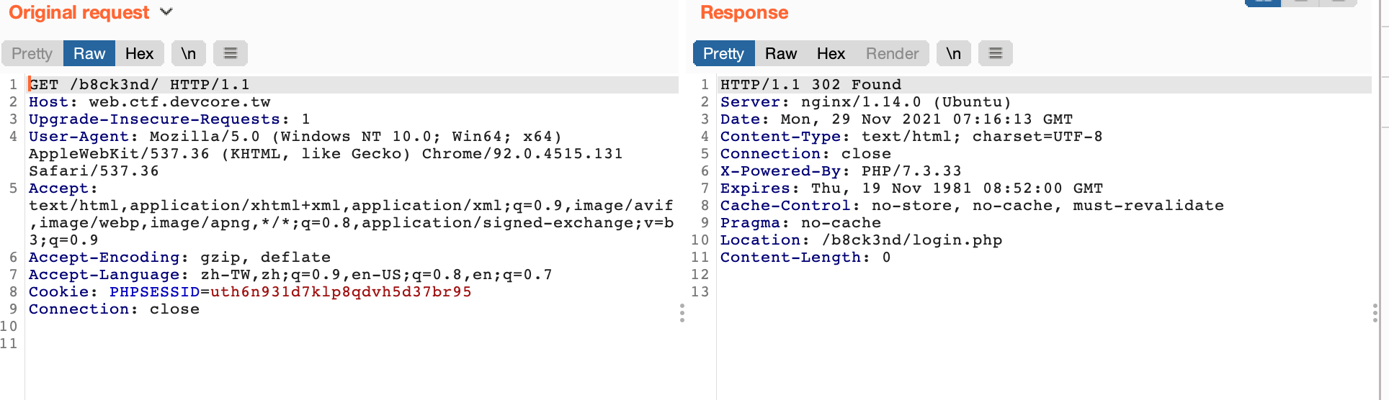Open the request panel hamburger menu

231,54
